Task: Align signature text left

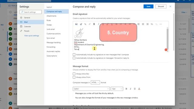Action: click(139, 24)
